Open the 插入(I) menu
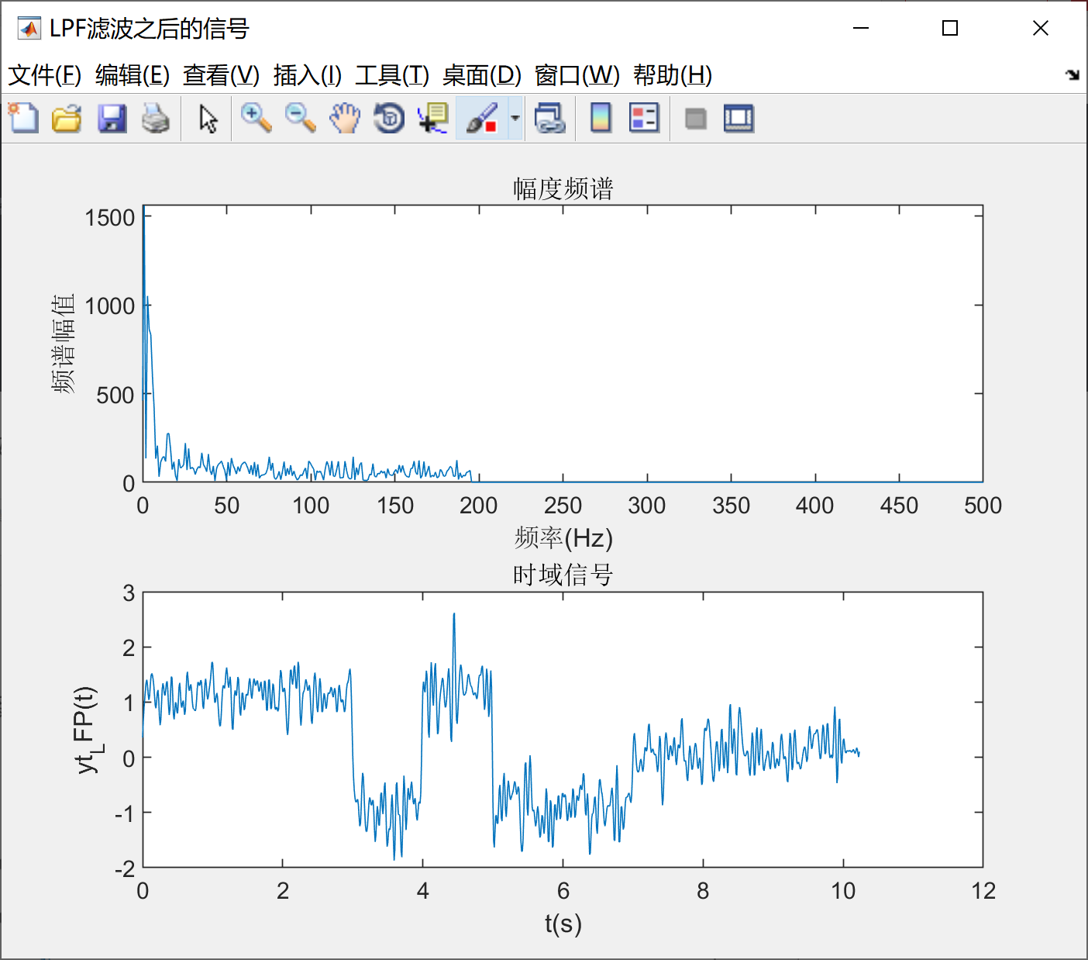This screenshot has height=960, width=1088. point(308,75)
